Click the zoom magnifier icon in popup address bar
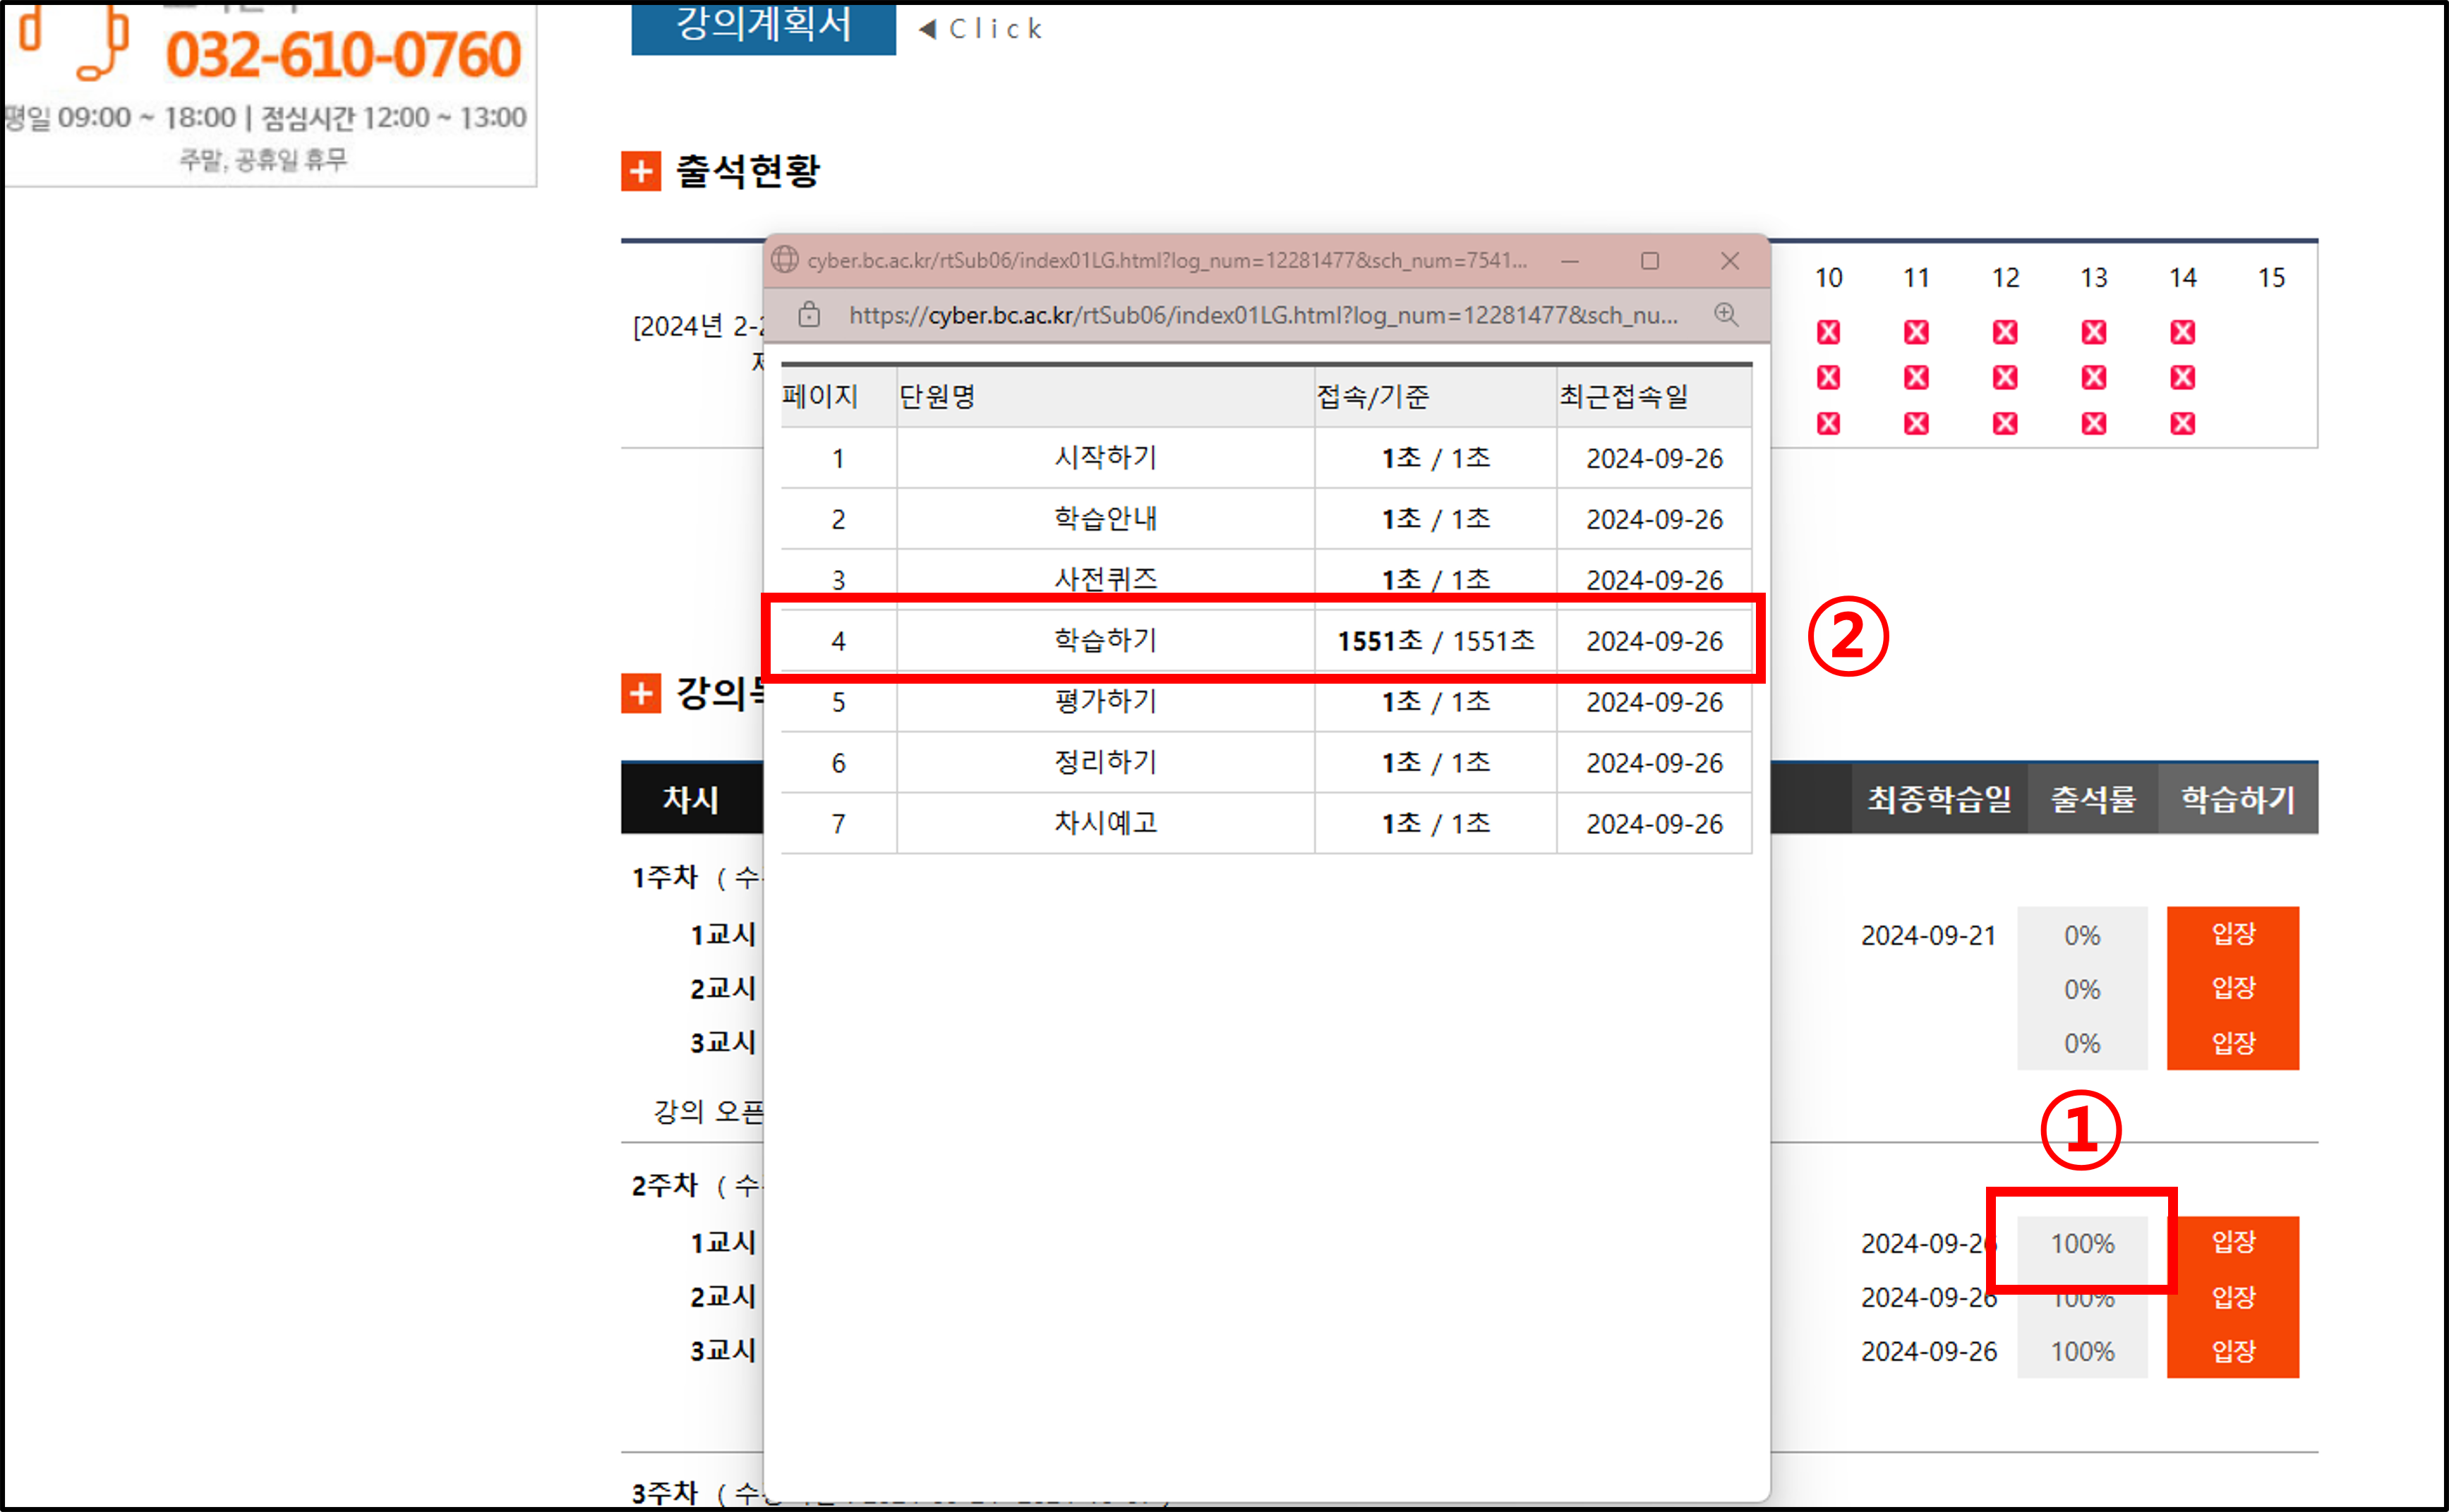 coord(1726,314)
